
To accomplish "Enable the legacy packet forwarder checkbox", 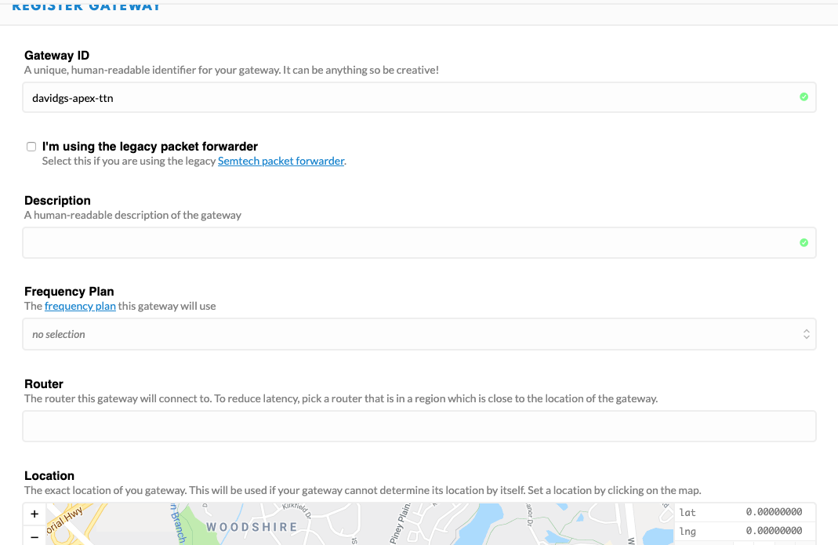I will (x=31, y=147).
